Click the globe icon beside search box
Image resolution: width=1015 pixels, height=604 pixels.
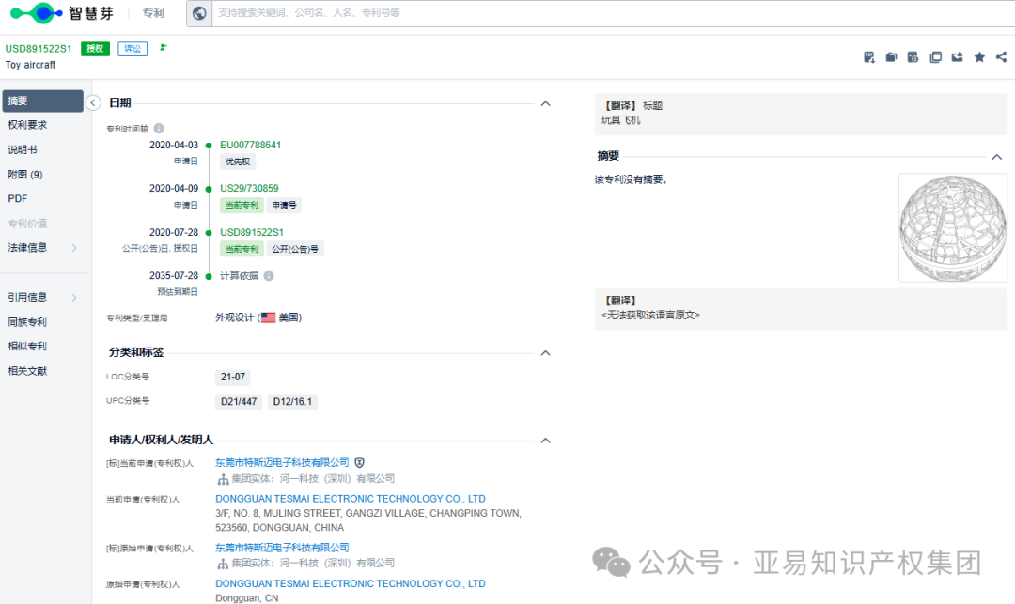199,13
